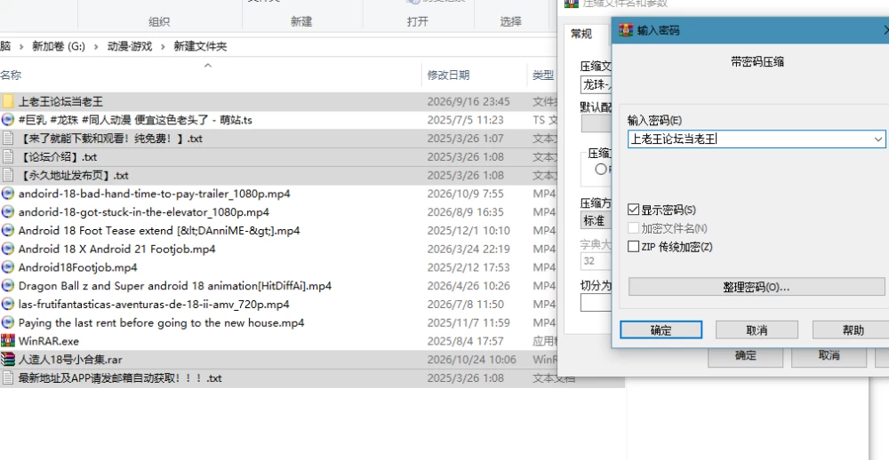Click the sort arrow above the 名称 column

(208, 66)
